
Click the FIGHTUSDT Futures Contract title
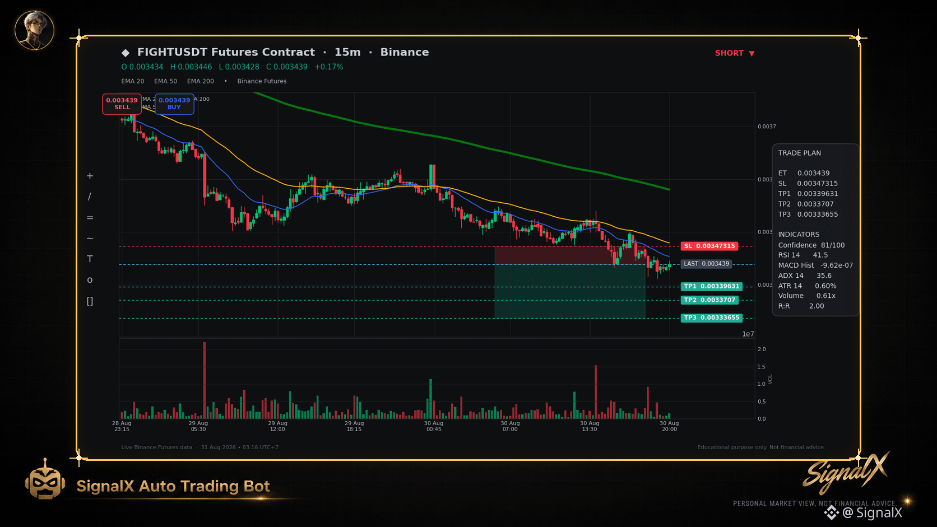(x=226, y=52)
